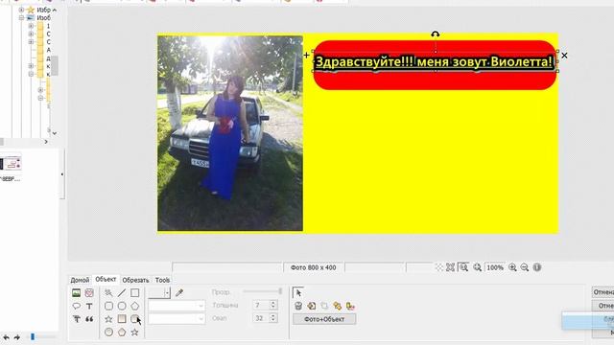Select the filled circle tool
The image size is (614, 345).
(108, 333)
